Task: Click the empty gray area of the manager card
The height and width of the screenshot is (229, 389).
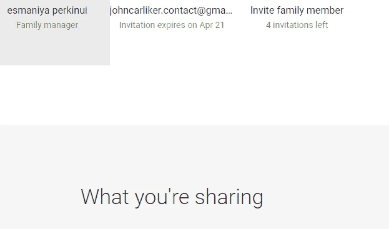Action: point(55,48)
